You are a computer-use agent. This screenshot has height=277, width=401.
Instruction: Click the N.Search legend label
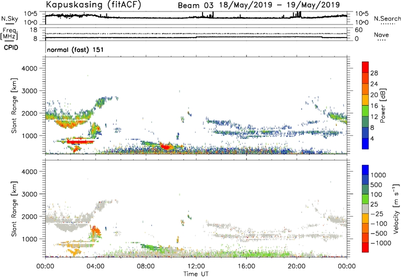[387, 18]
